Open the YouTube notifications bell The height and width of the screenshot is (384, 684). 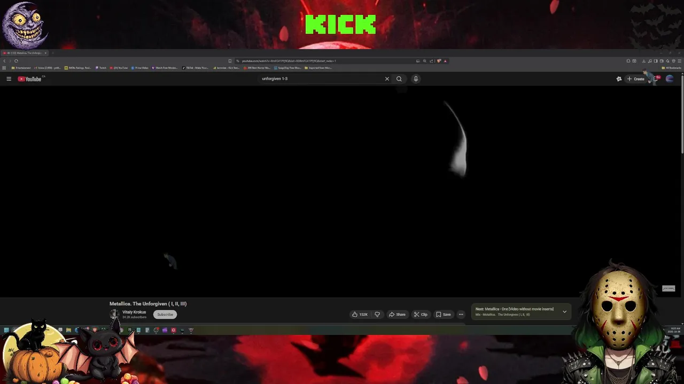[656, 79]
